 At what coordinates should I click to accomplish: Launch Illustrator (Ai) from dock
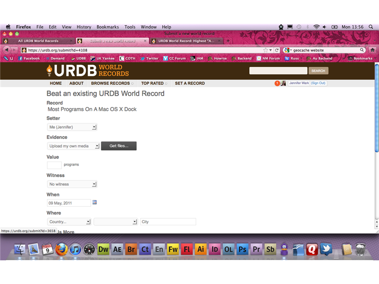(x=201, y=249)
